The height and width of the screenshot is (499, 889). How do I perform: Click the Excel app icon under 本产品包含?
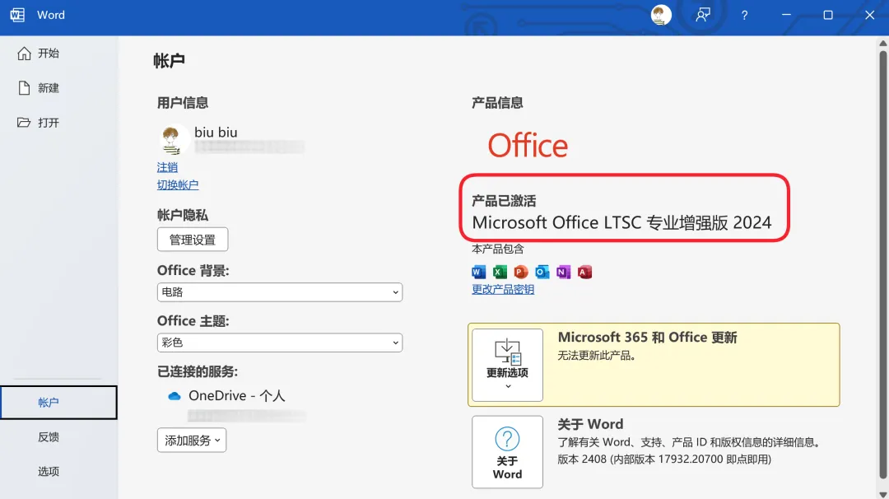500,273
